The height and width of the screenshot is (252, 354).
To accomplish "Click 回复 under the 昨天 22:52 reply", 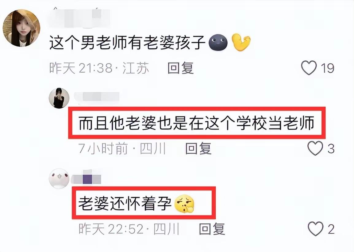I will coord(212,229).
